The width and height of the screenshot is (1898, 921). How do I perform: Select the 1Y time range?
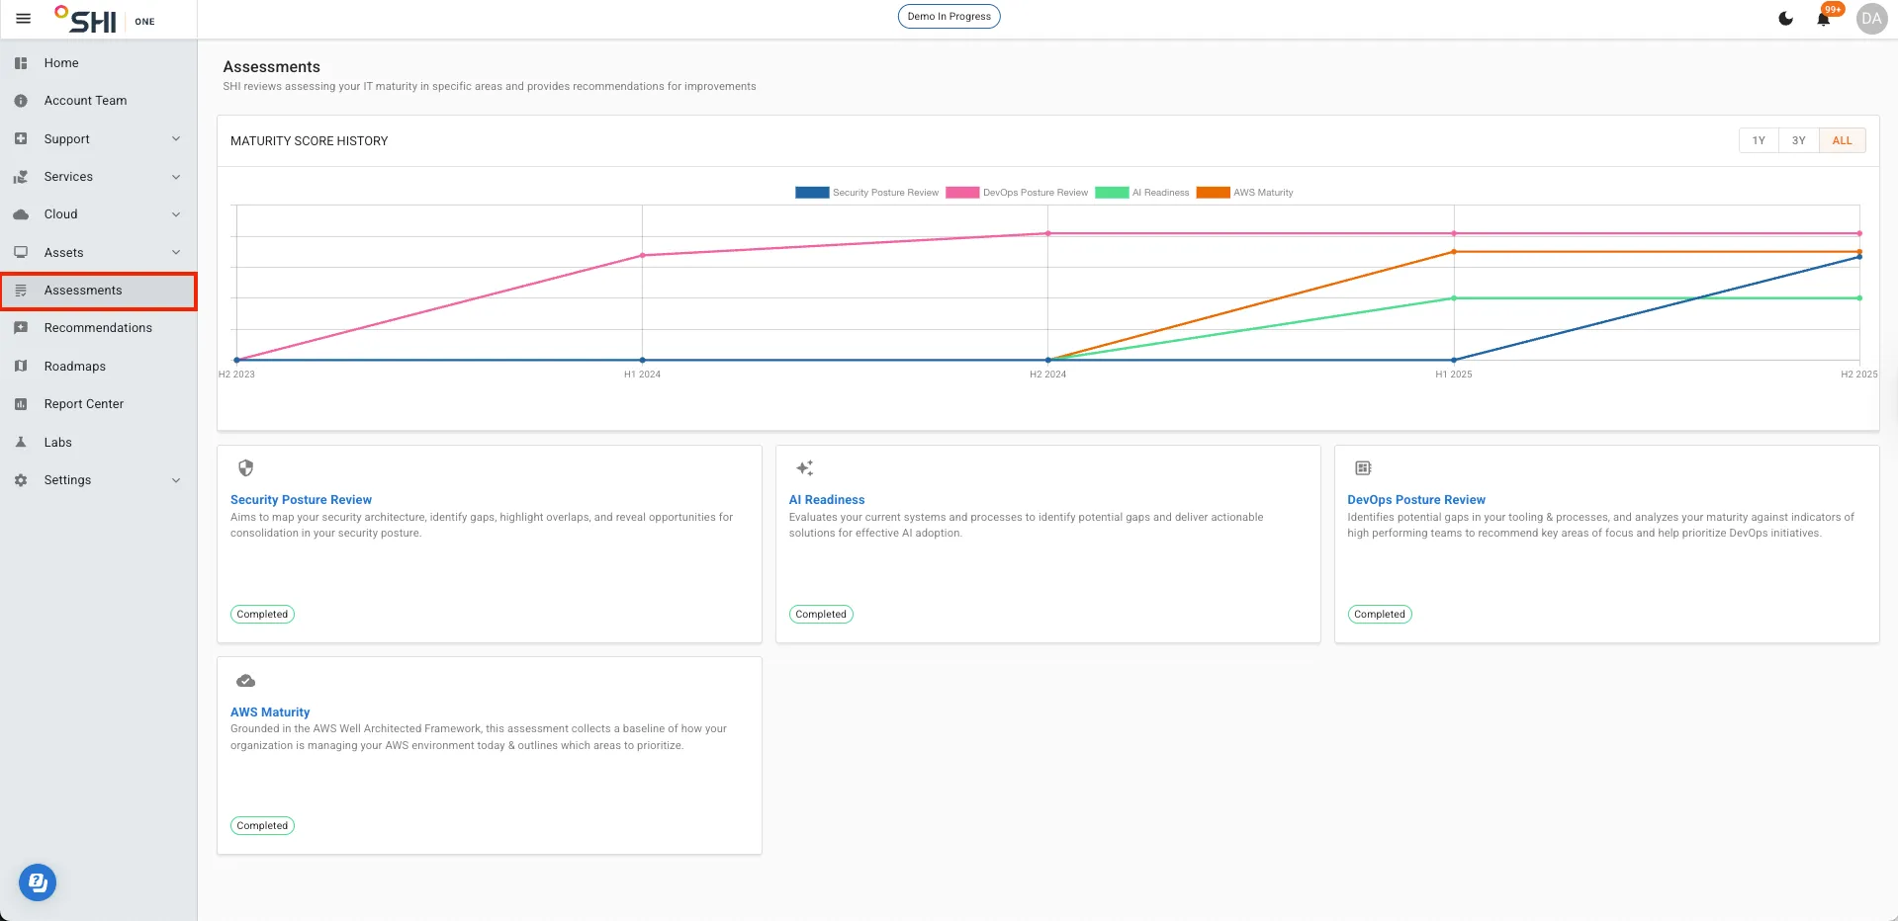tap(1759, 140)
